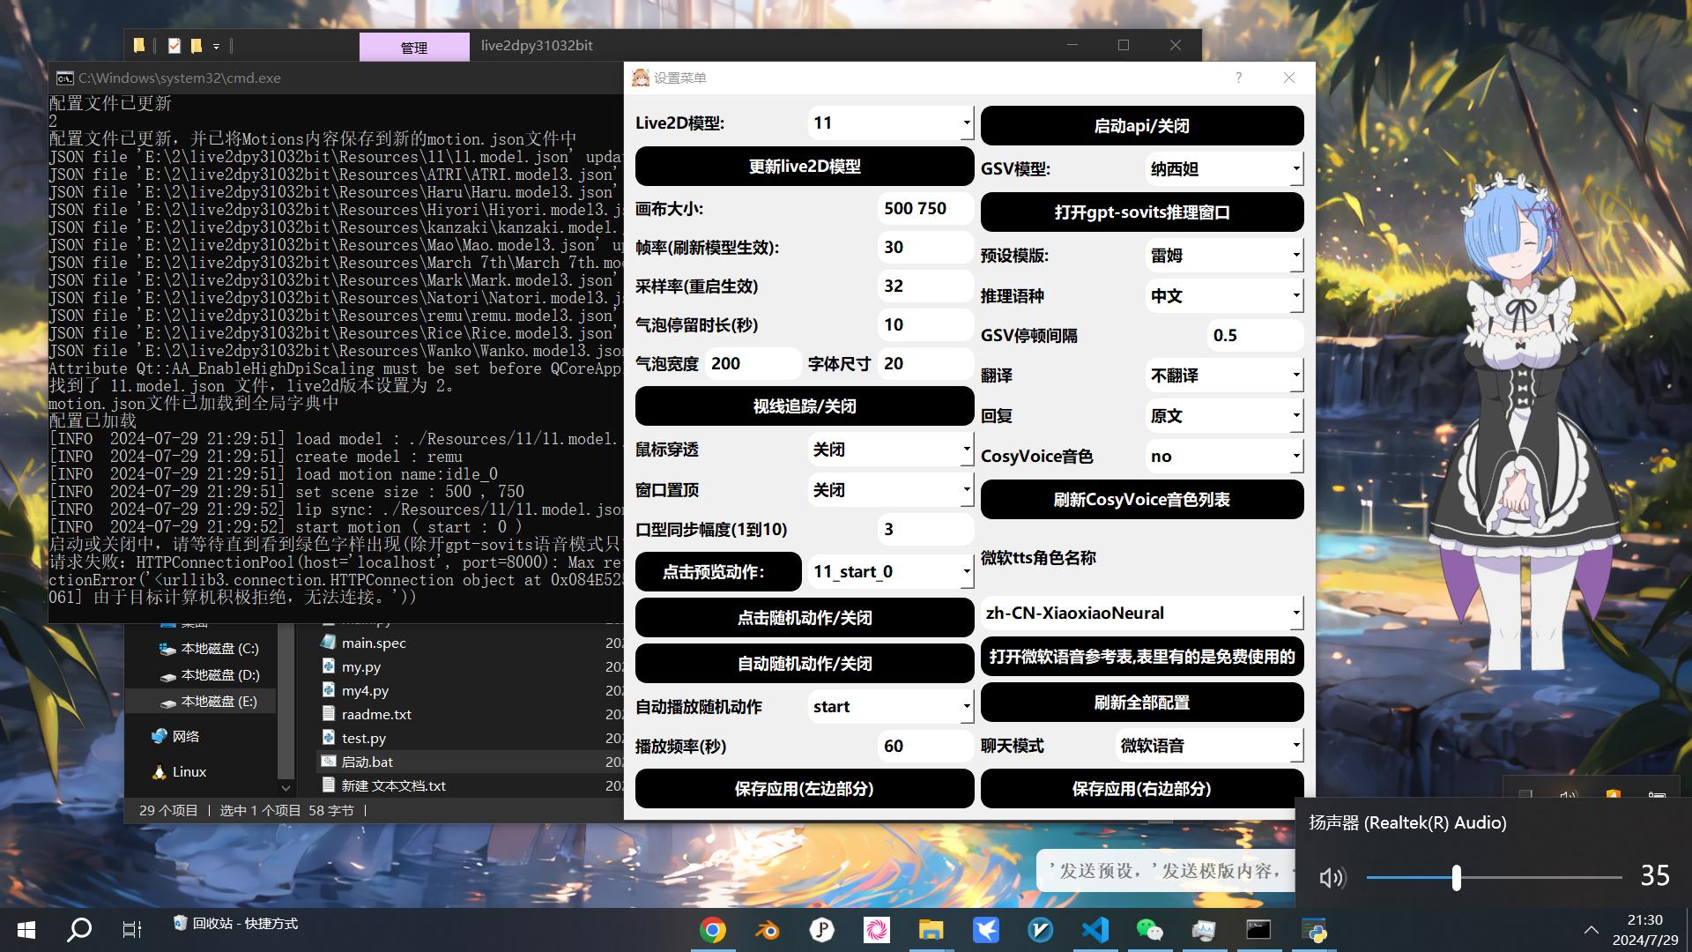Open 回复 dropdown showing 原文
This screenshot has height=952, width=1692.
coord(1224,416)
